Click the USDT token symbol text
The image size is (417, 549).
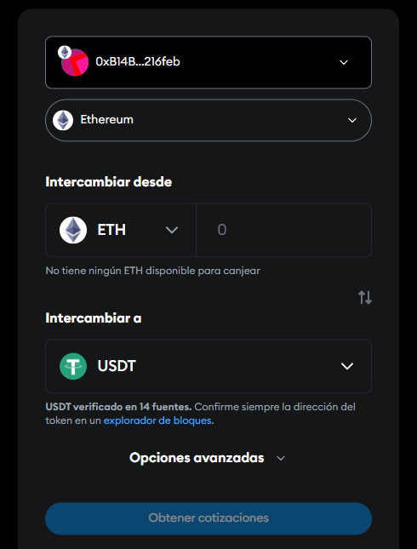(x=117, y=366)
